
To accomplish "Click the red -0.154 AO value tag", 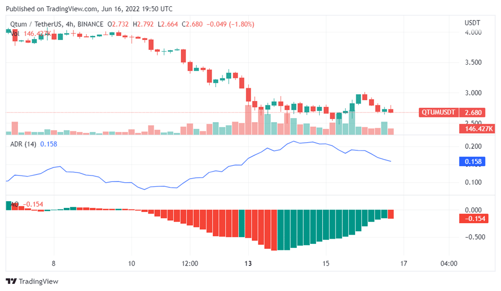I will tap(472, 219).
